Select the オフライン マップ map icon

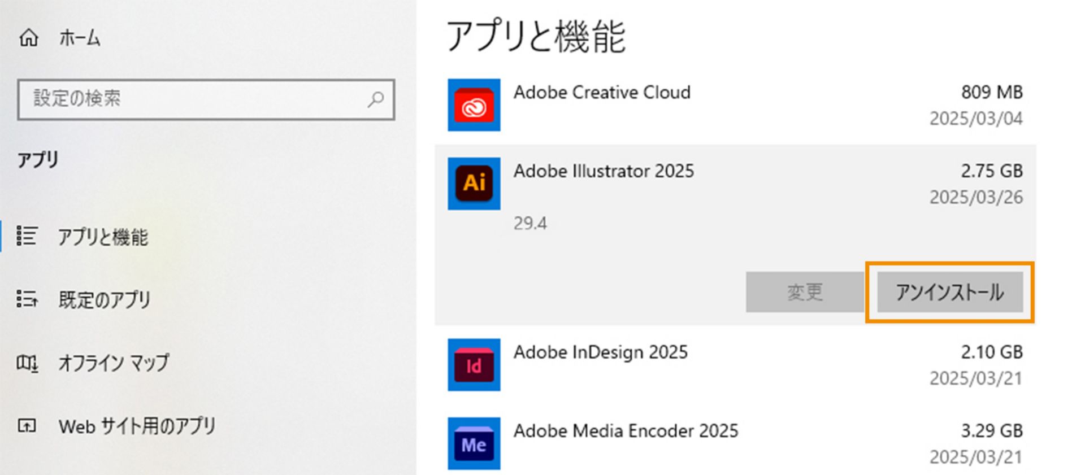(x=27, y=363)
